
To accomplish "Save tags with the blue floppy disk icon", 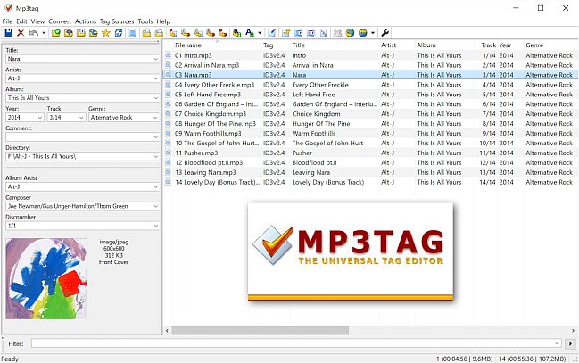I will click(9, 33).
